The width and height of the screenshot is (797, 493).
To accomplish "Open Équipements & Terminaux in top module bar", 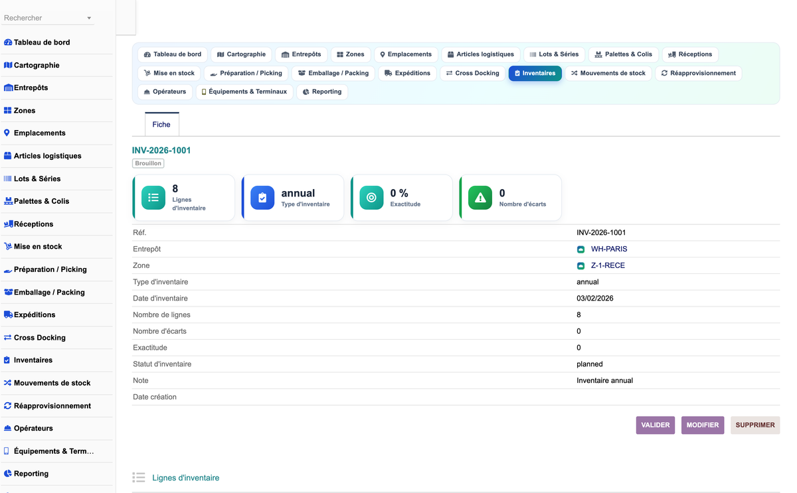I will [x=244, y=92].
